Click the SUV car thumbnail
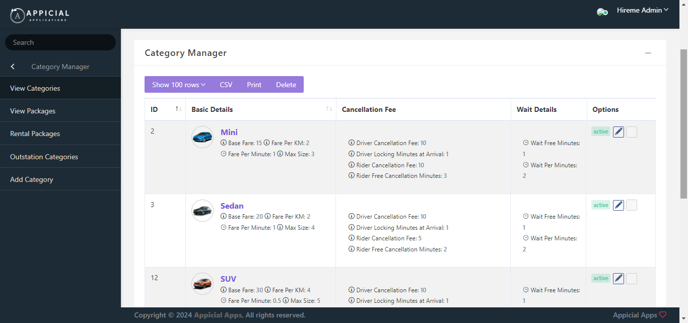This screenshot has width=688, height=323. (202, 284)
